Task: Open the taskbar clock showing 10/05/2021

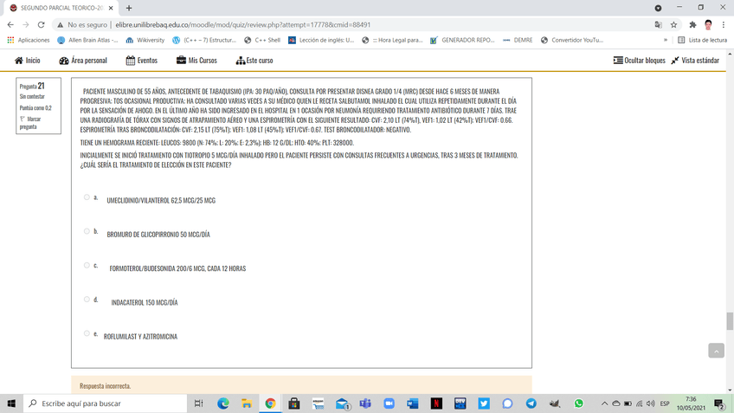Action: 691,403
